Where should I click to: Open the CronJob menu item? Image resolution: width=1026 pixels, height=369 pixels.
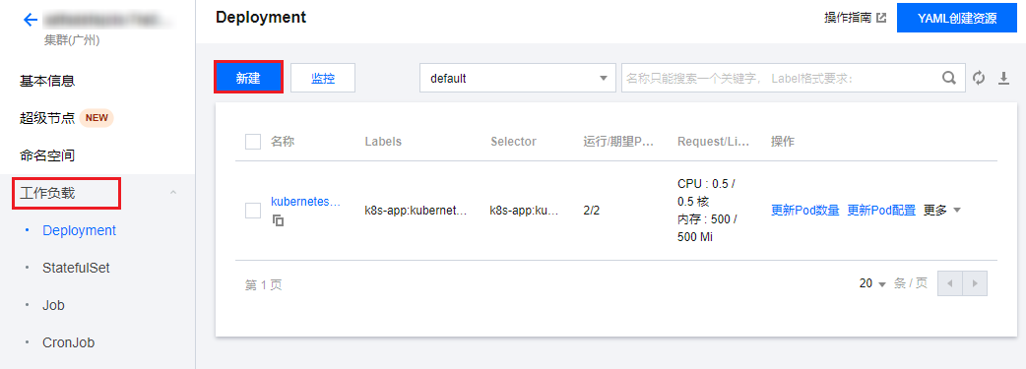point(69,342)
